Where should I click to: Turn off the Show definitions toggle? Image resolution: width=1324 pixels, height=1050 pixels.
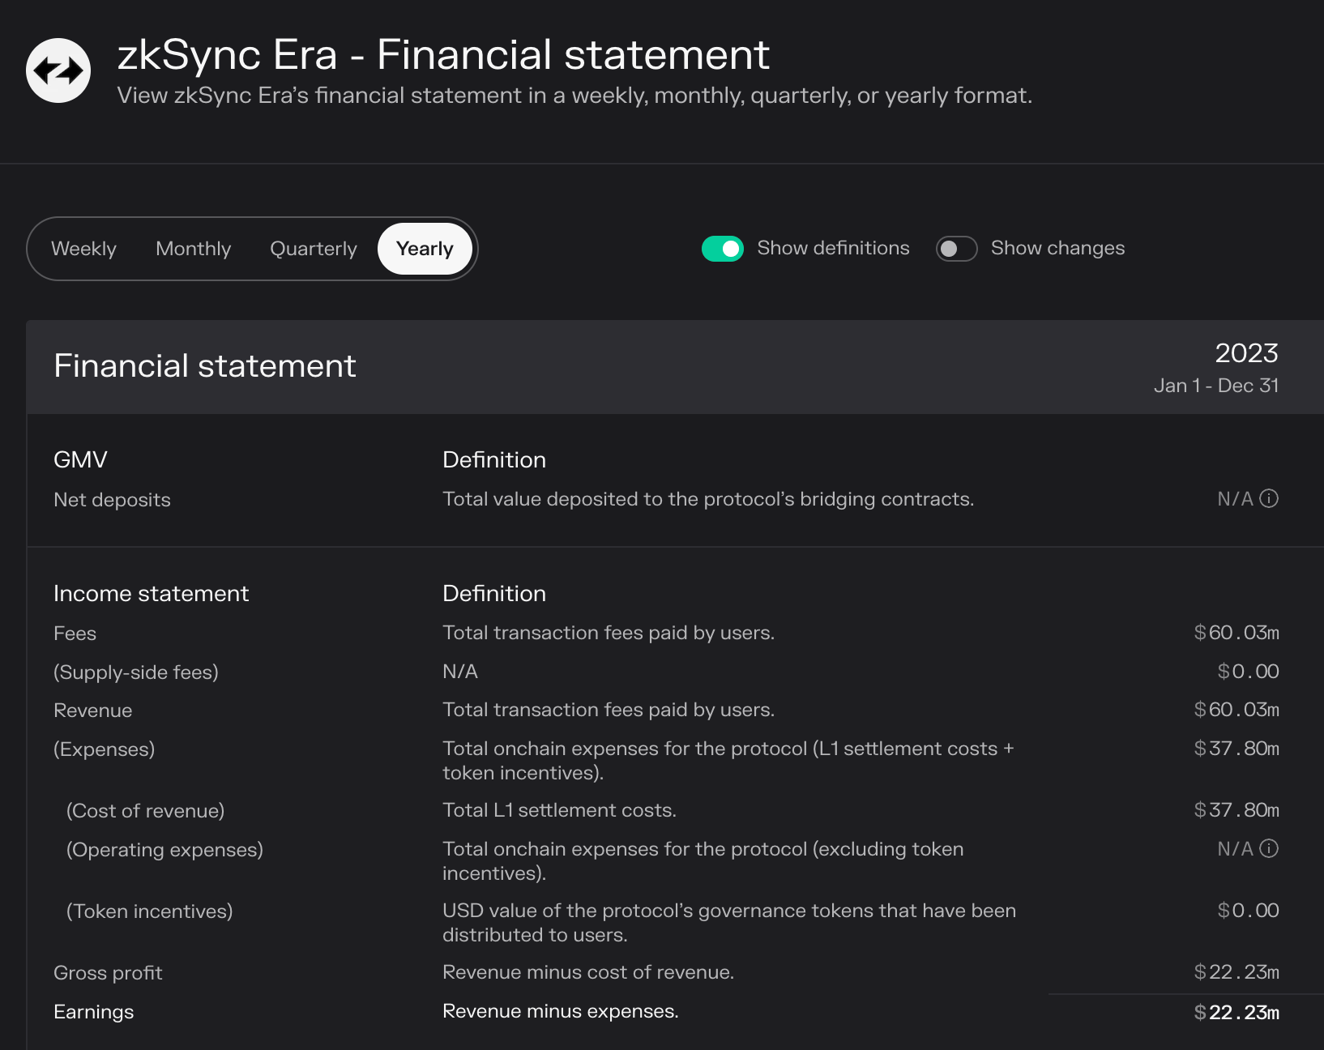pos(723,249)
